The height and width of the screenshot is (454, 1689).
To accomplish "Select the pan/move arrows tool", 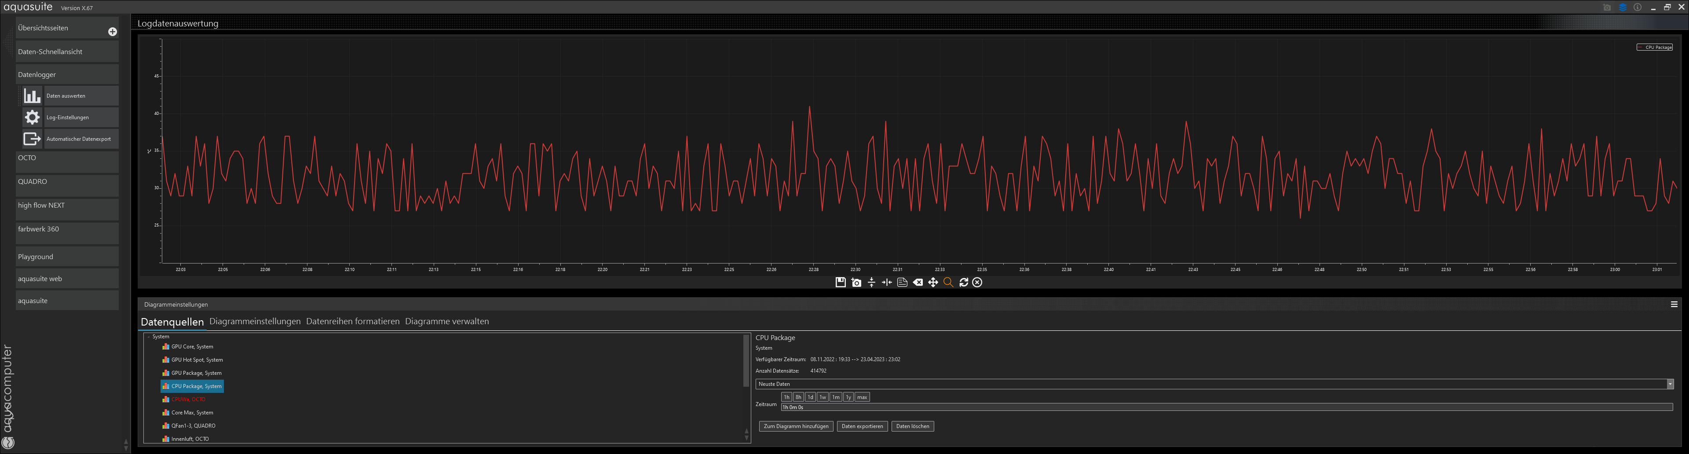I will point(933,282).
